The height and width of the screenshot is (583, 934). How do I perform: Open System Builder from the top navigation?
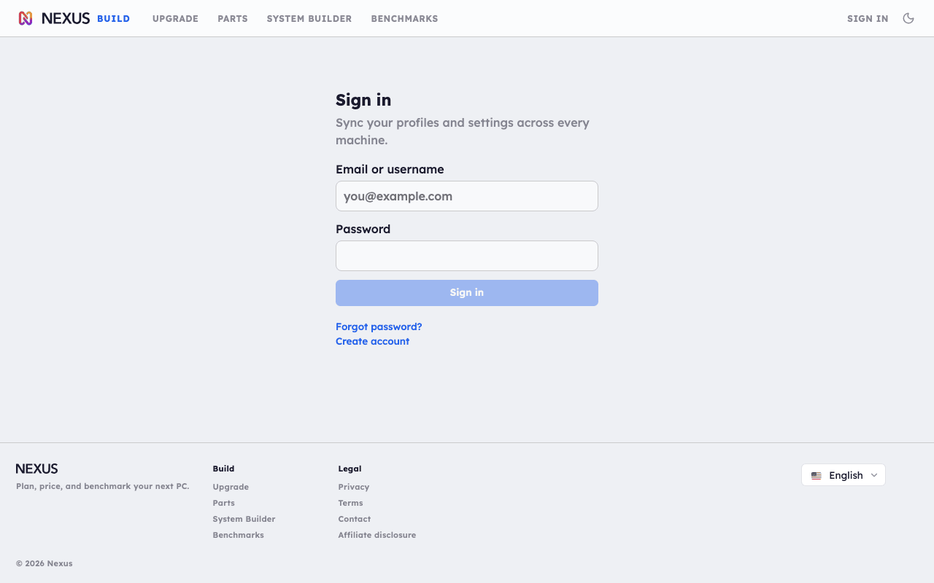click(x=309, y=19)
